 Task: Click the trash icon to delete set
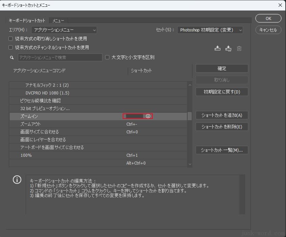(x=239, y=48)
